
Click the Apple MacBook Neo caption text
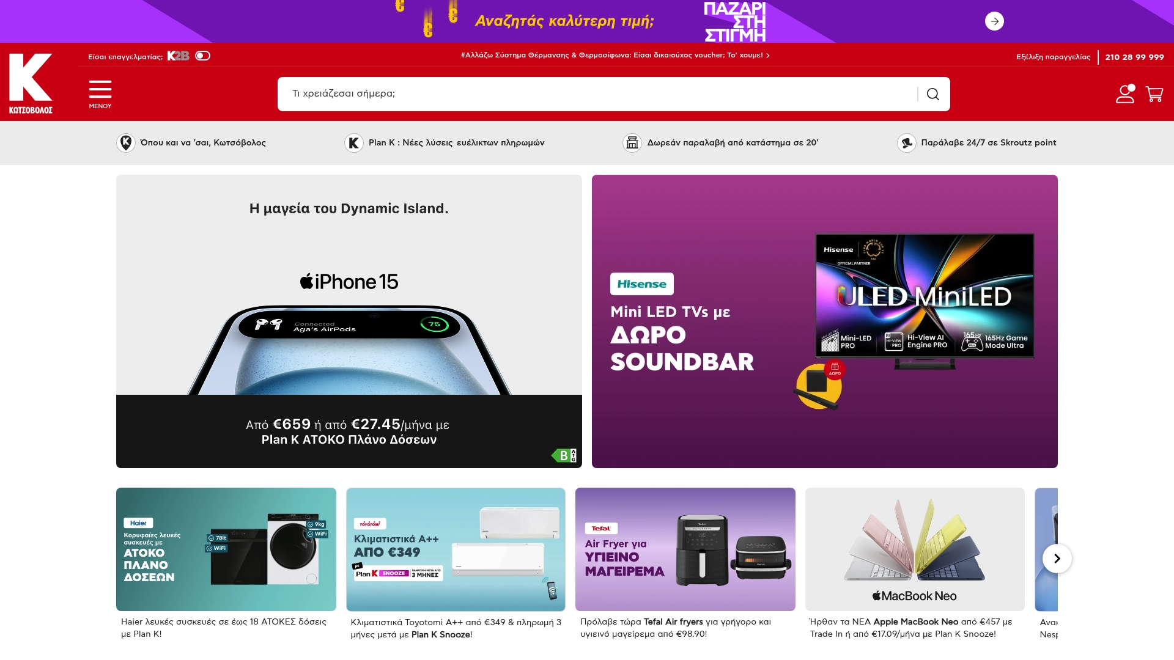910,628
